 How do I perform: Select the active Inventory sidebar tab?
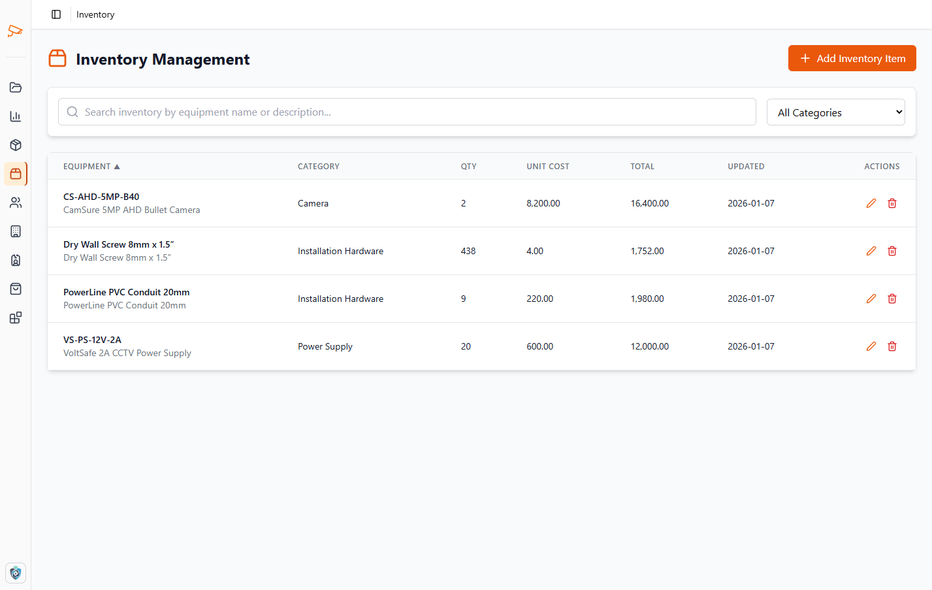(x=16, y=174)
